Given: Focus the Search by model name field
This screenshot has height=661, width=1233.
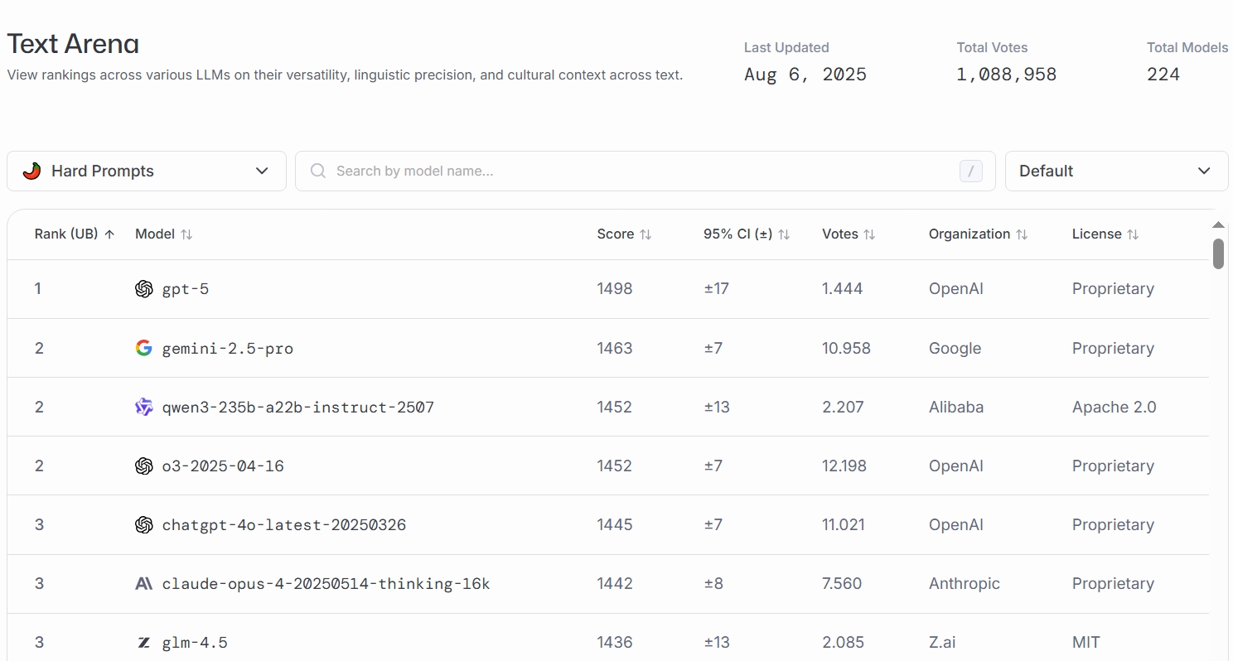Looking at the screenshot, I should point(638,171).
